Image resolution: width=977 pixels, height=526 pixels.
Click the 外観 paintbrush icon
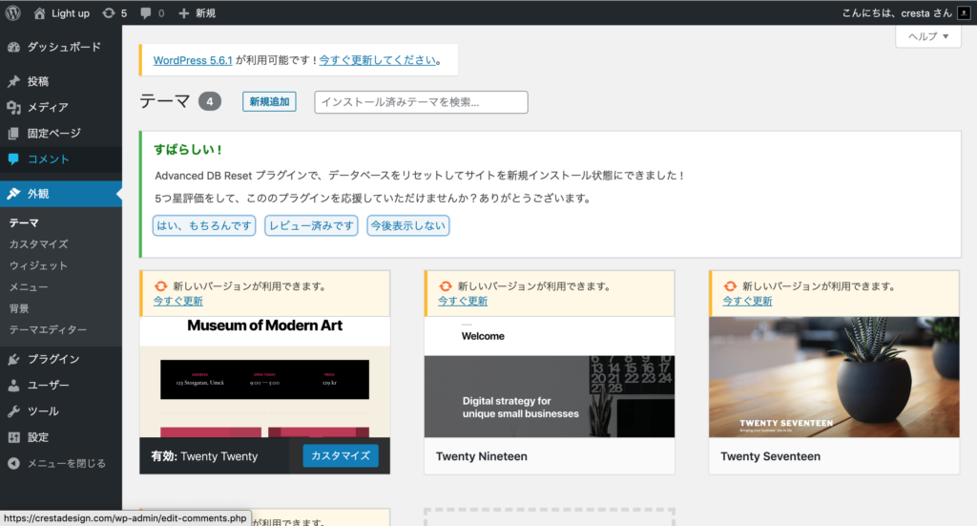13,194
